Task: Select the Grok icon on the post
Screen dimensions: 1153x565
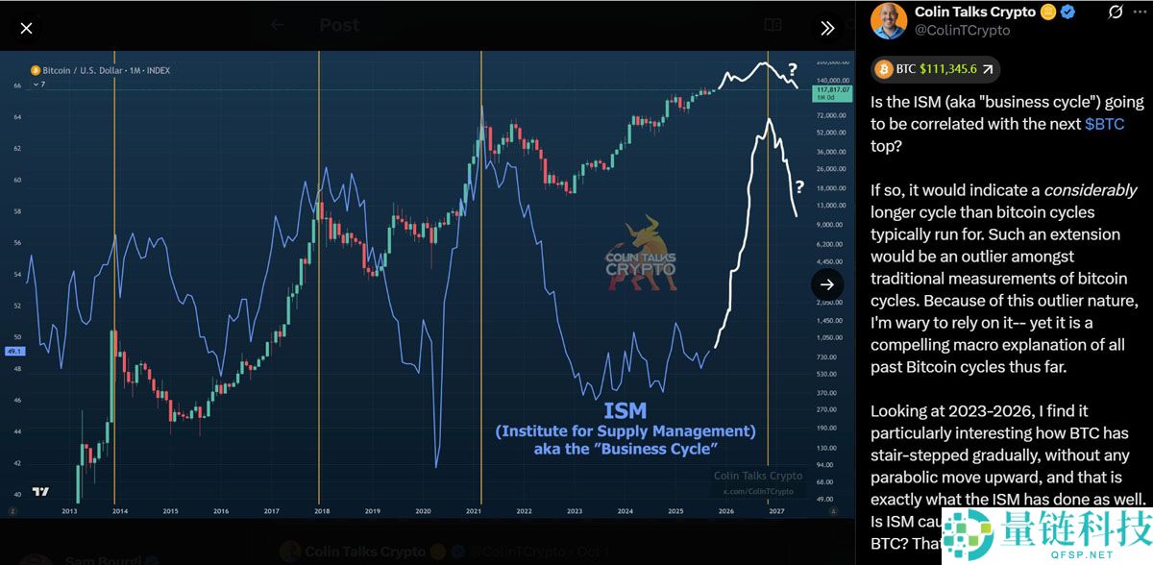Action: tap(1115, 12)
